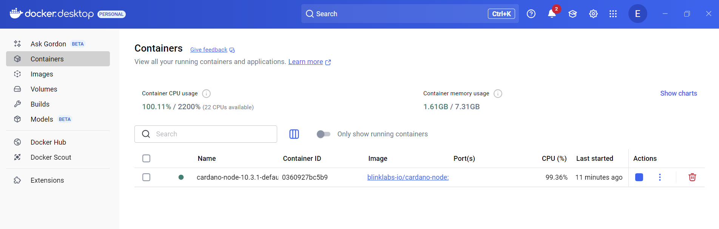Image resolution: width=719 pixels, height=229 pixels.
Task: Open the apps grid menu
Action: pos(613,14)
